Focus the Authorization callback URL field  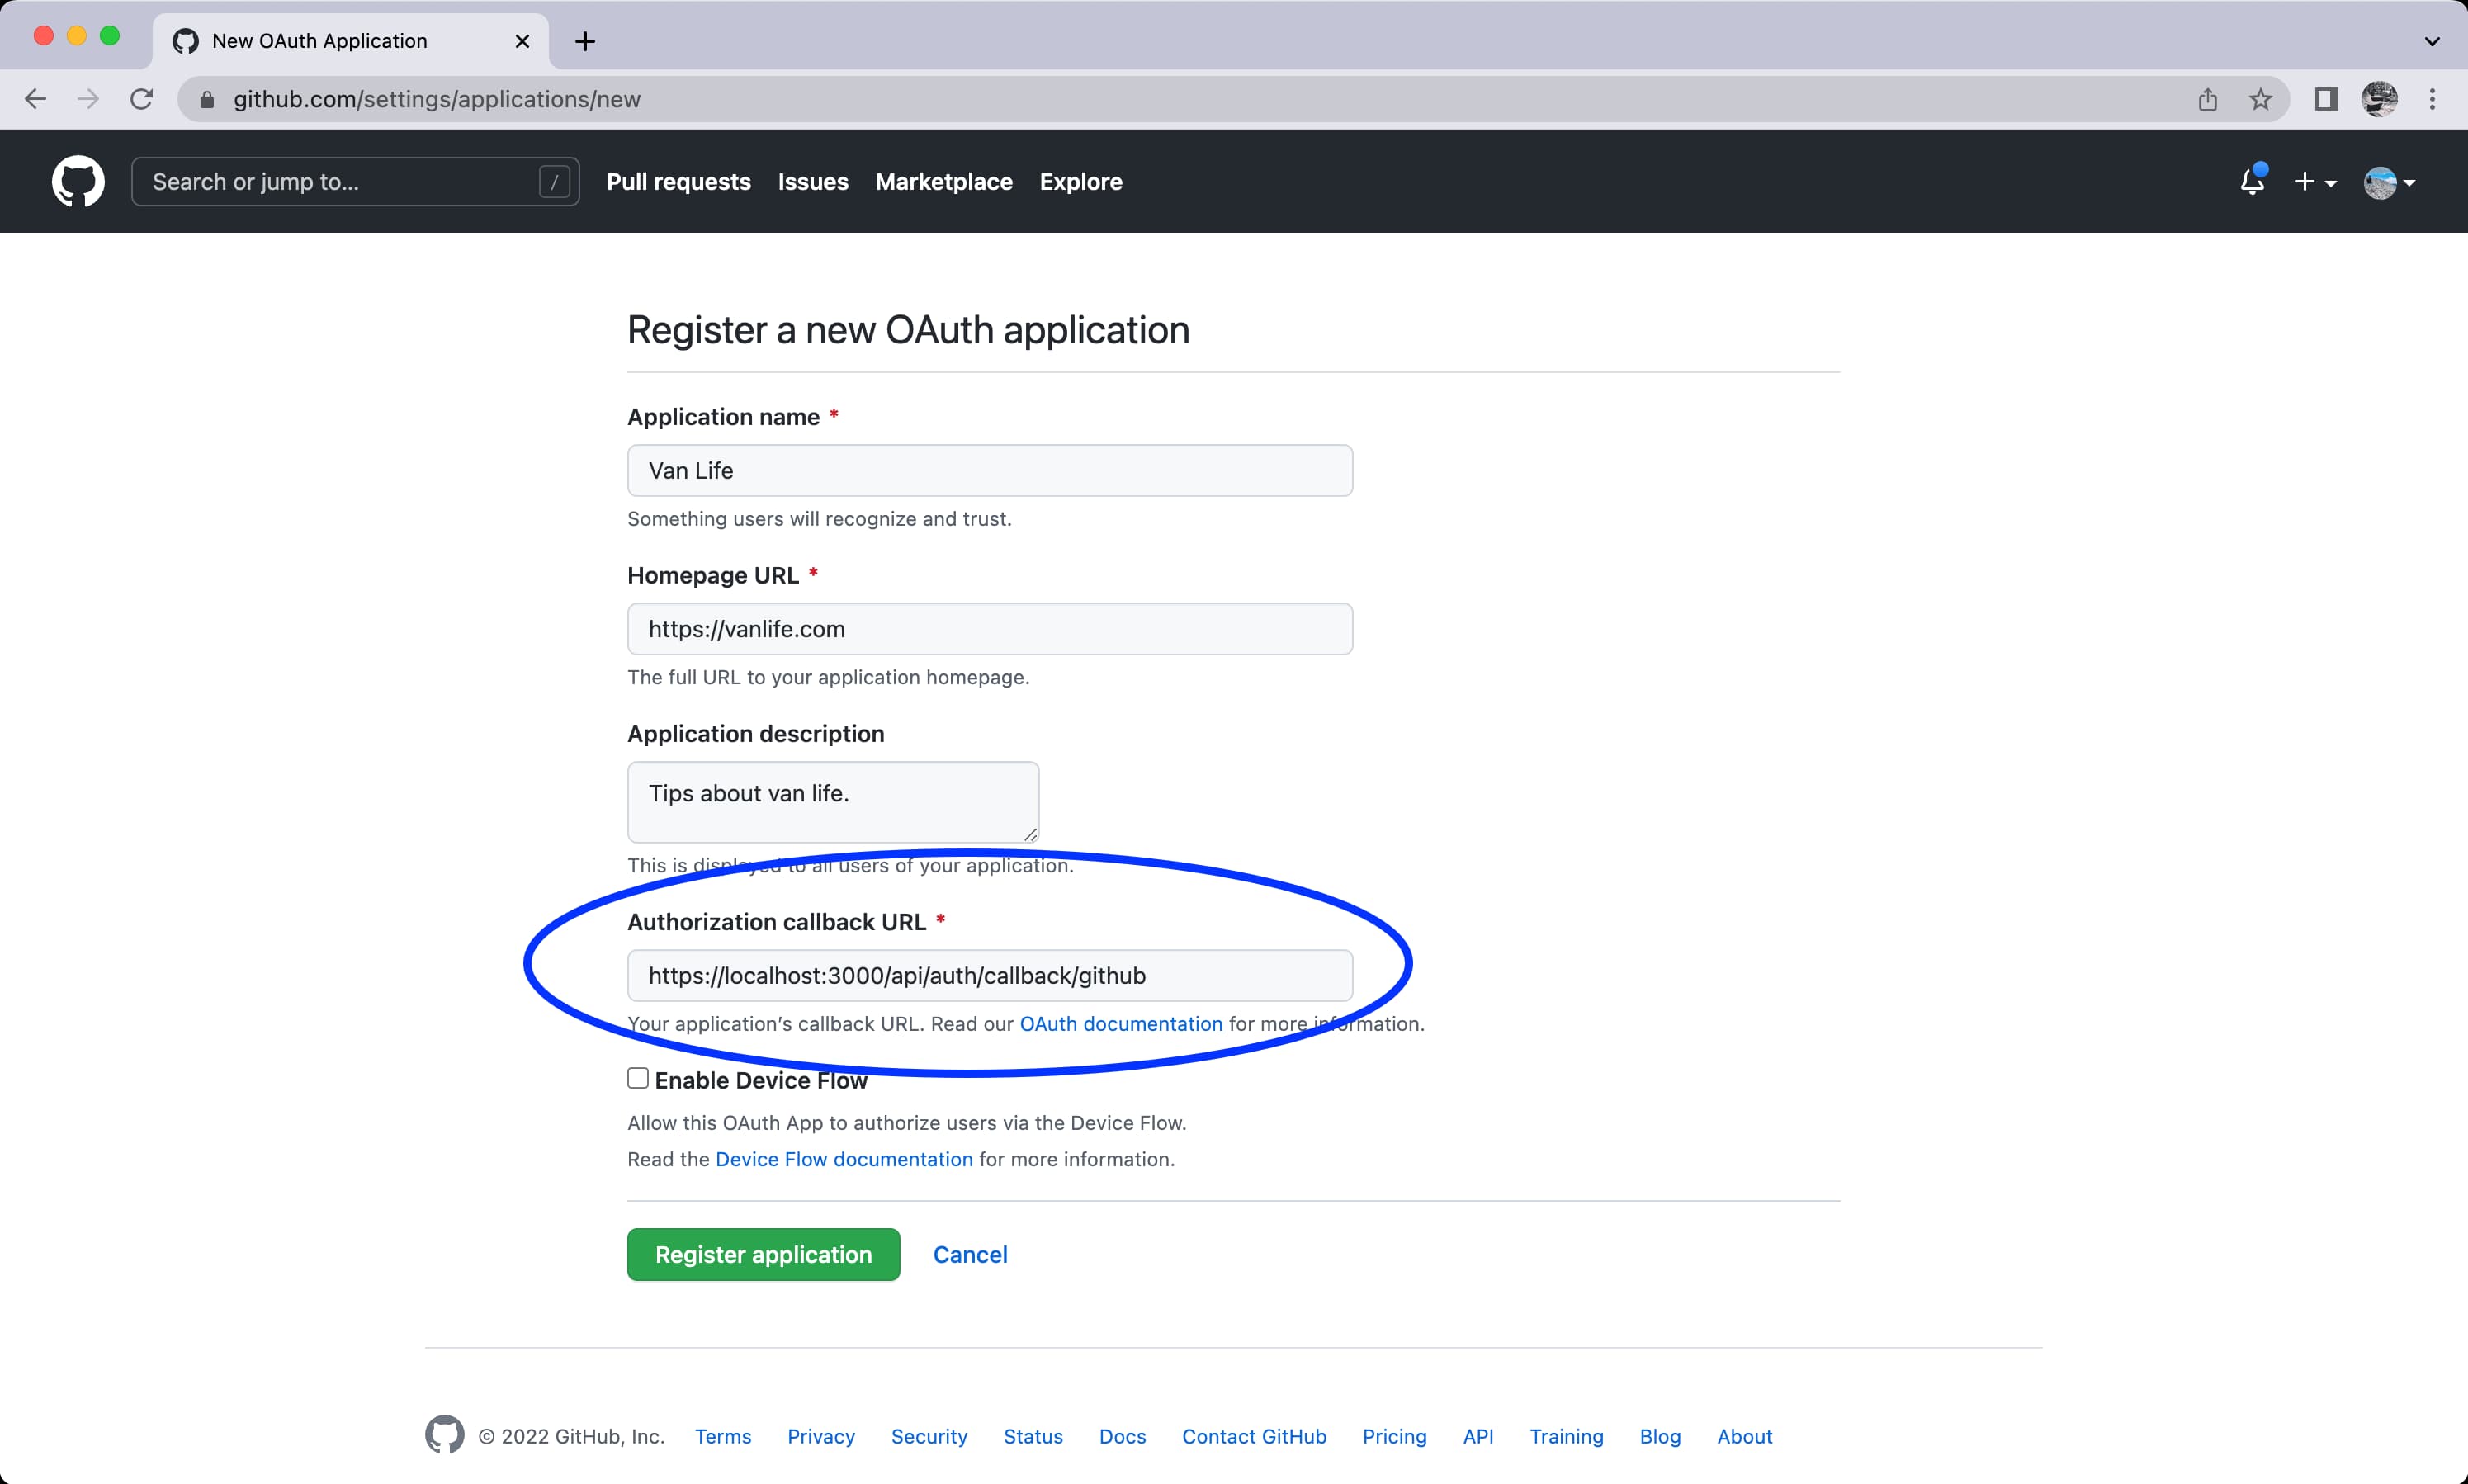[x=989, y=975]
